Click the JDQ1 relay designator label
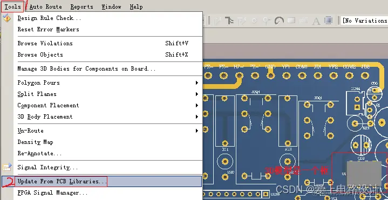Viewport: 388px width, 200px height. pyautogui.click(x=318, y=98)
